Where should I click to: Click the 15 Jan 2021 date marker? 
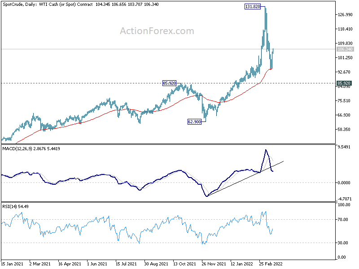[x=13, y=264]
